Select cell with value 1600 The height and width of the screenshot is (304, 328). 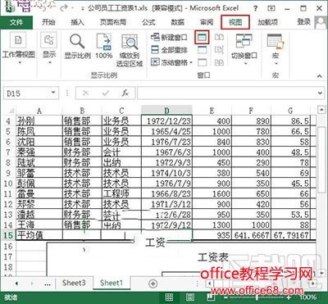(212, 193)
